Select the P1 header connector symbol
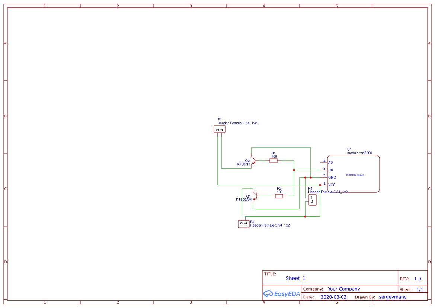 219,128
